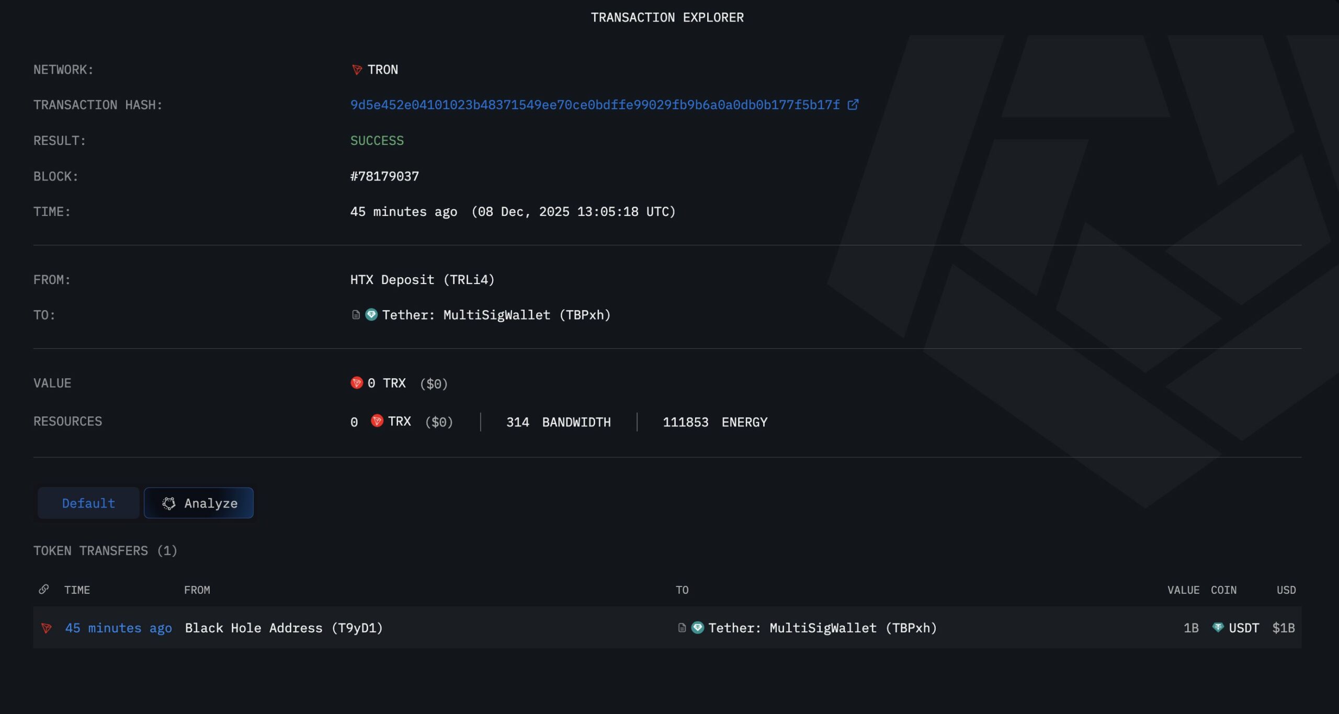Open Tether: MultiSigWallet (TBPxh) recipient
This screenshot has width=1339, height=714.
(x=496, y=315)
